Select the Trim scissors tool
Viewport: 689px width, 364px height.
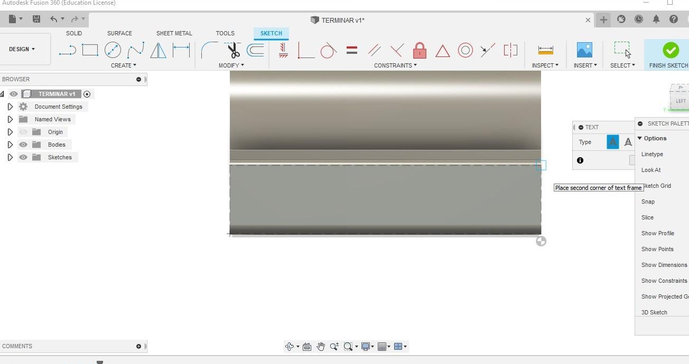point(232,50)
